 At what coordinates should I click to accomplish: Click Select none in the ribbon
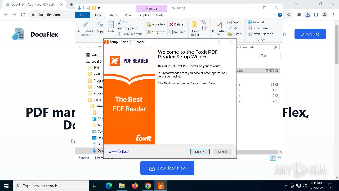[x=258, y=28]
